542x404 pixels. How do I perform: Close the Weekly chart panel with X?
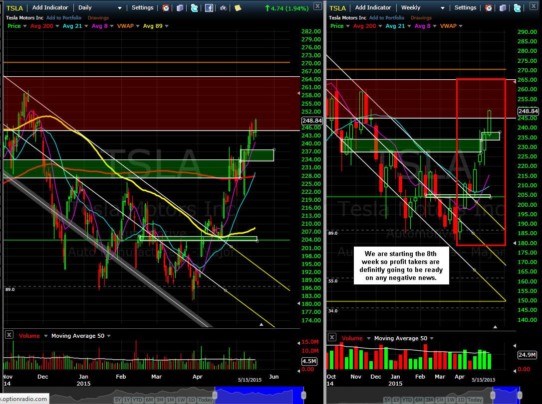click(x=534, y=5)
